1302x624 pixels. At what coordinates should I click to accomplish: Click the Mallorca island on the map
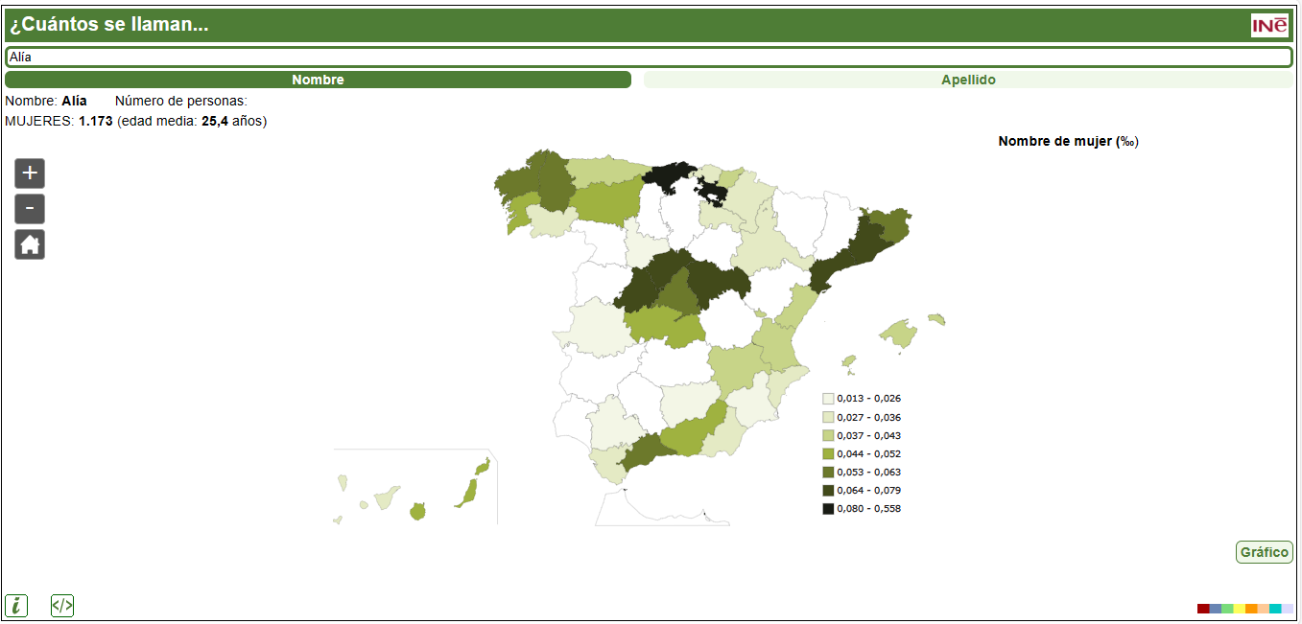(900, 335)
